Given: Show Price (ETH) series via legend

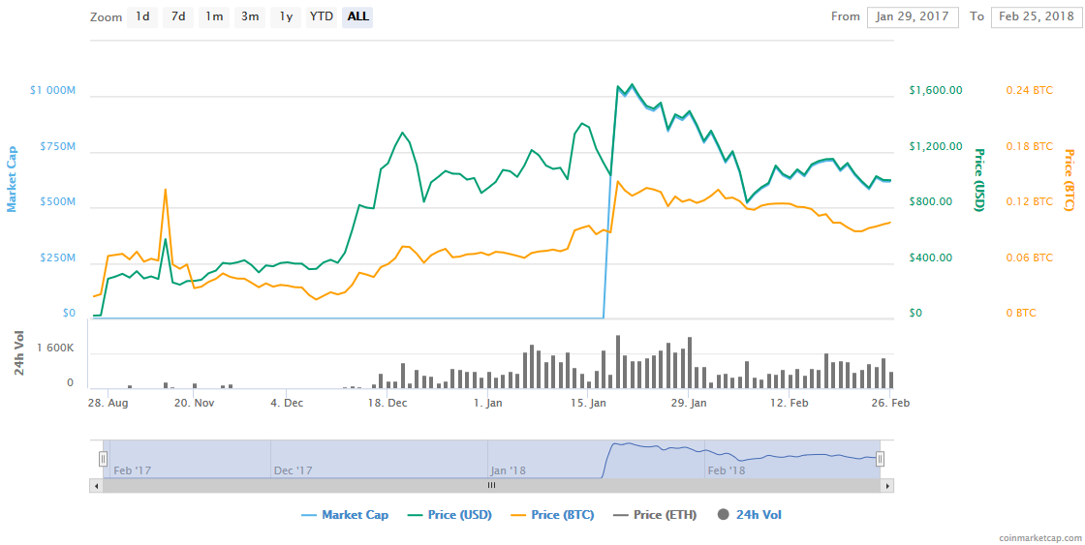Looking at the screenshot, I should [655, 515].
